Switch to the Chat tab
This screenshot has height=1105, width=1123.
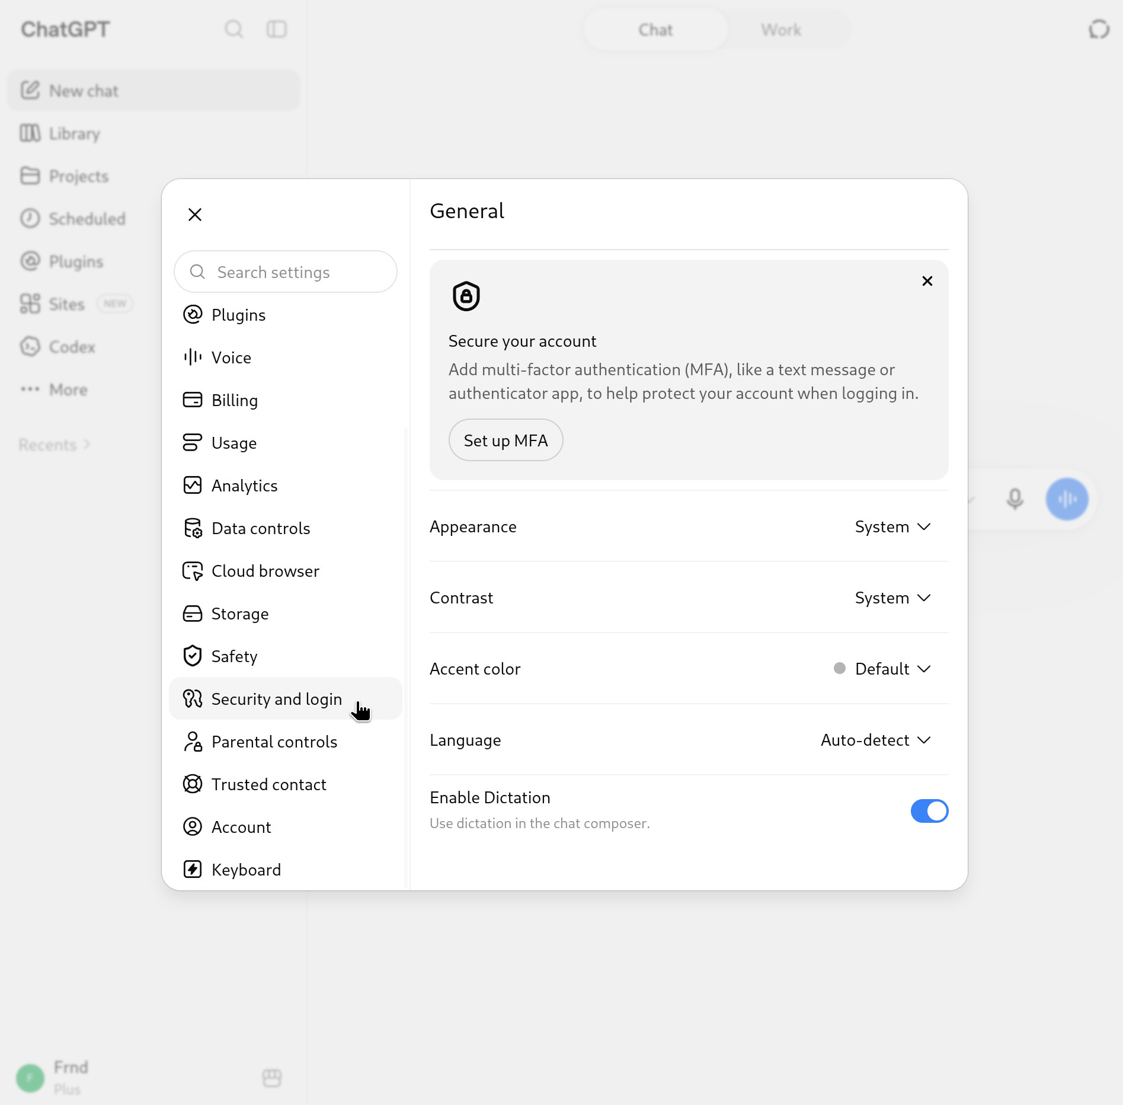click(x=655, y=30)
